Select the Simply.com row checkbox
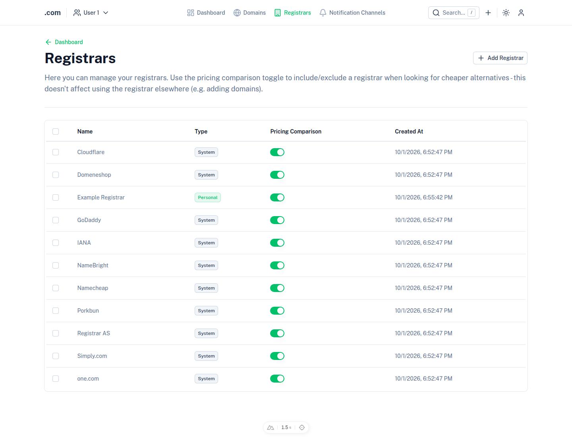This screenshot has height=437, width=572. click(x=56, y=356)
